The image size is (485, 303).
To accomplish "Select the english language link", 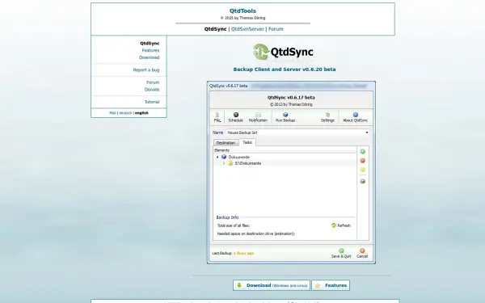I will coord(141,113).
